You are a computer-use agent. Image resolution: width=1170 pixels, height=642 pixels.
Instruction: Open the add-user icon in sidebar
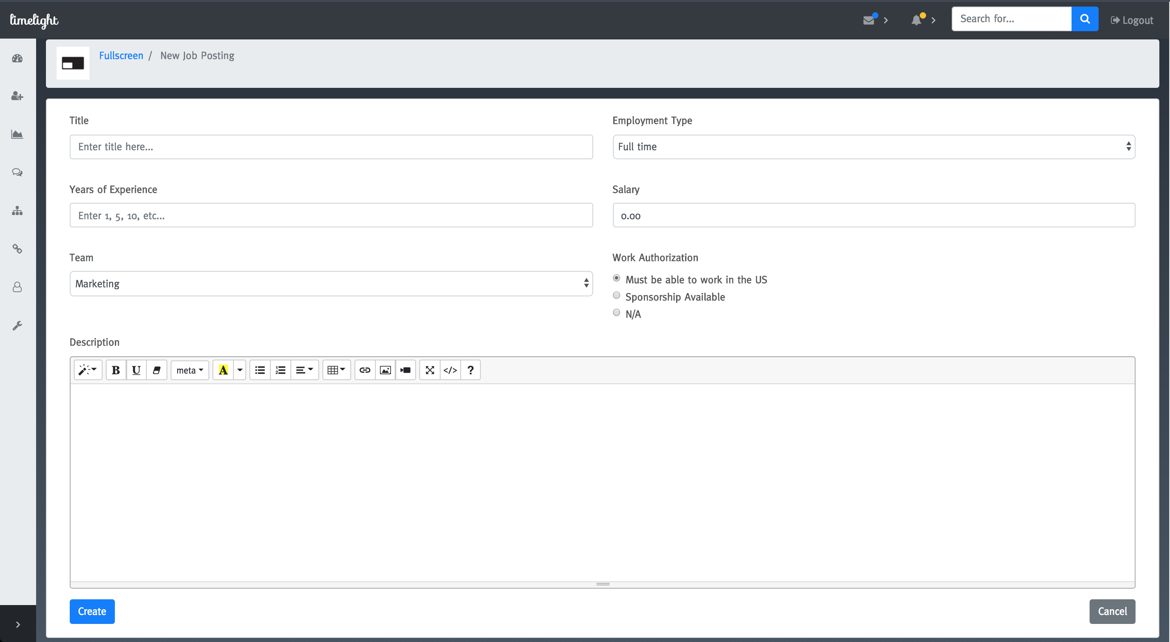(17, 96)
